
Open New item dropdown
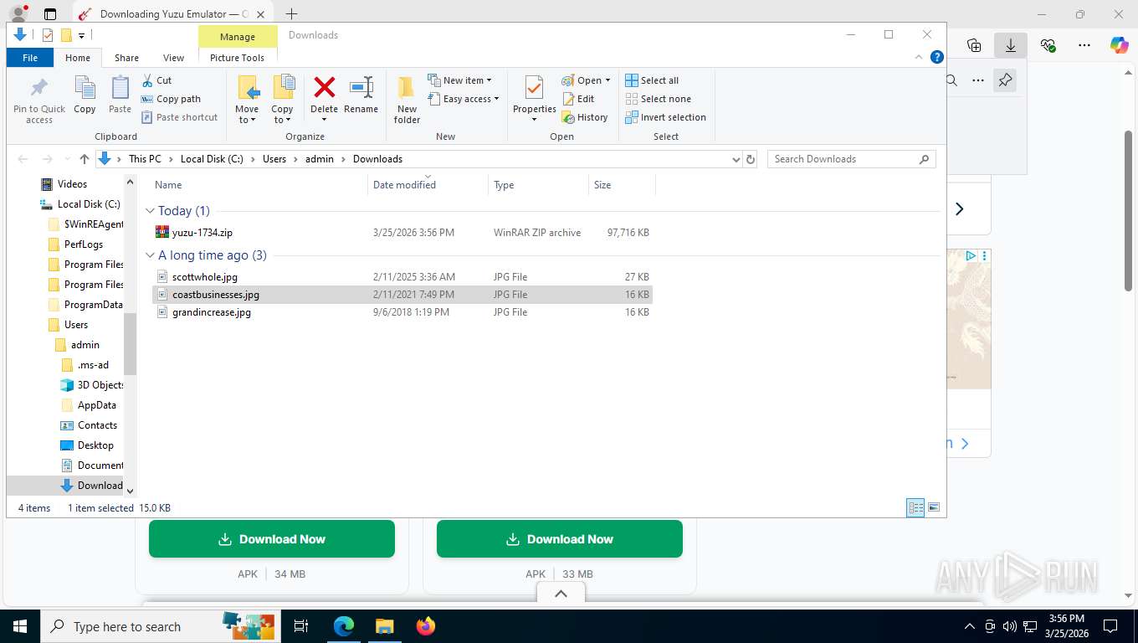pos(459,80)
